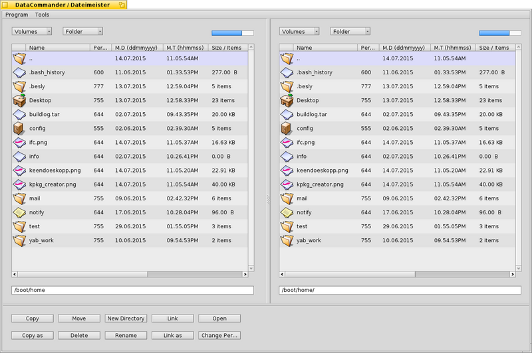This screenshot has height=353, width=532.
Task: Select the mail folder icon in left pane
Action: [19, 198]
